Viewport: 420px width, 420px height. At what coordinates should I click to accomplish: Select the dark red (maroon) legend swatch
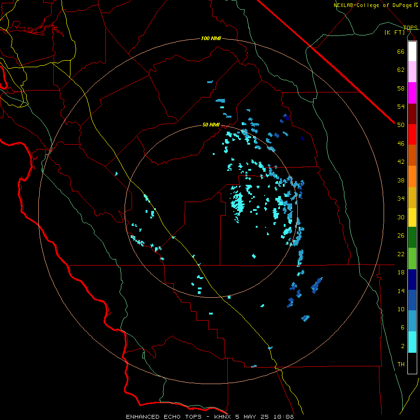[412, 114]
